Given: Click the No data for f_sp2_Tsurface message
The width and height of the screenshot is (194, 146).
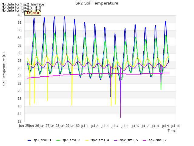Looking at the screenshot, I should point(23,4).
